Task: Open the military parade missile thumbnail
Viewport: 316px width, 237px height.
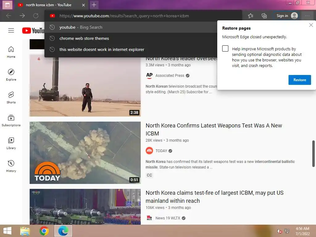Action: point(85,207)
